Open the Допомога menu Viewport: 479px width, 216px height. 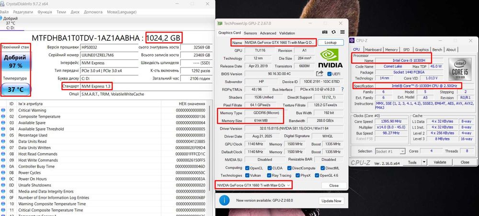pyautogui.click(x=93, y=12)
